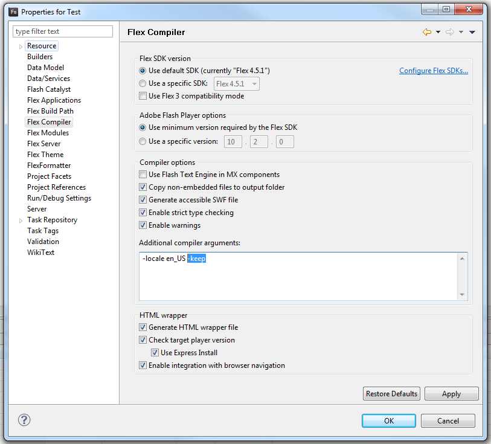Select Flex Server page
This screenshot has height=444, width=491.
tap(44, 144)
